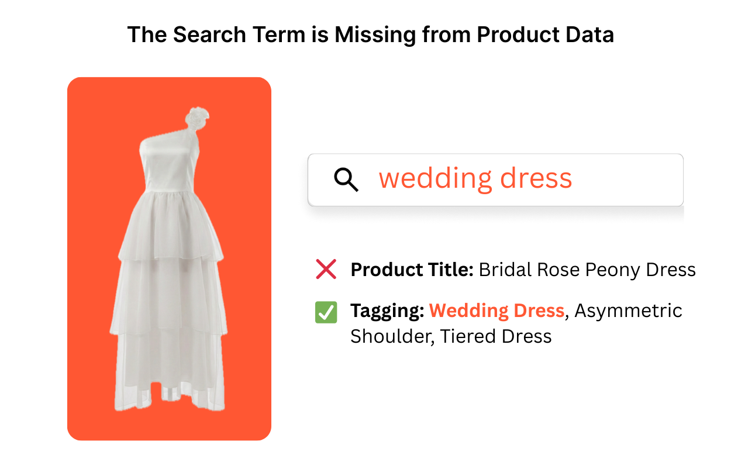Viewport: 731px width, 472px height.
Task: Click the "Bridal Rose Peony Dress" title text
Action: point(587,270)
